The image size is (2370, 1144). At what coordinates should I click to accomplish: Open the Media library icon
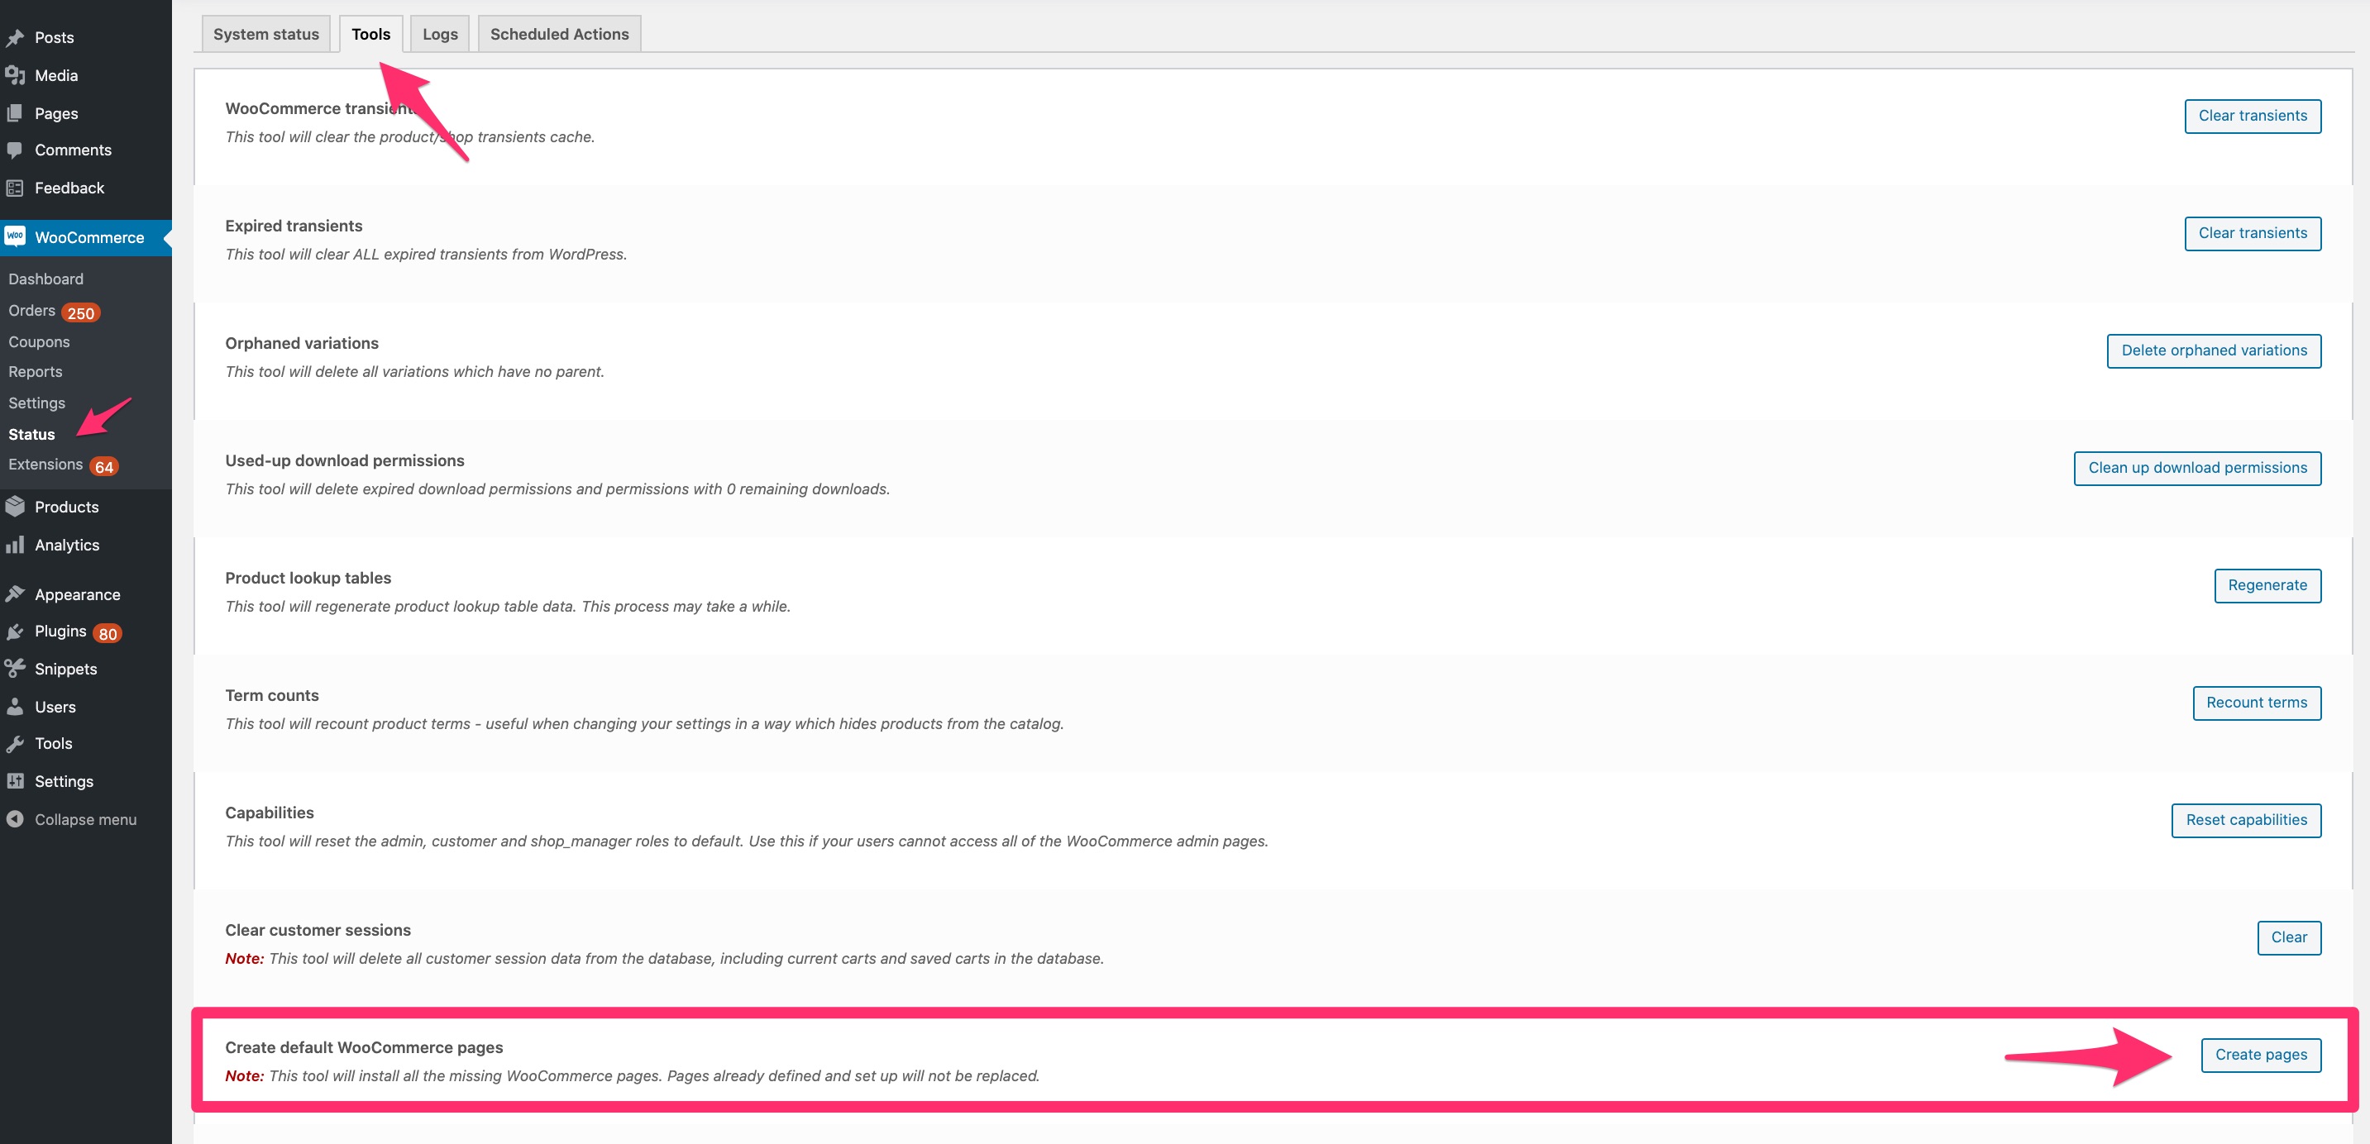point(16,74)
